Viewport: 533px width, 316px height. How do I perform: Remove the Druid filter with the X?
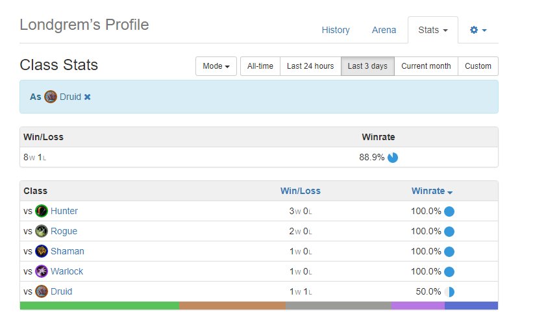(88, 97)
